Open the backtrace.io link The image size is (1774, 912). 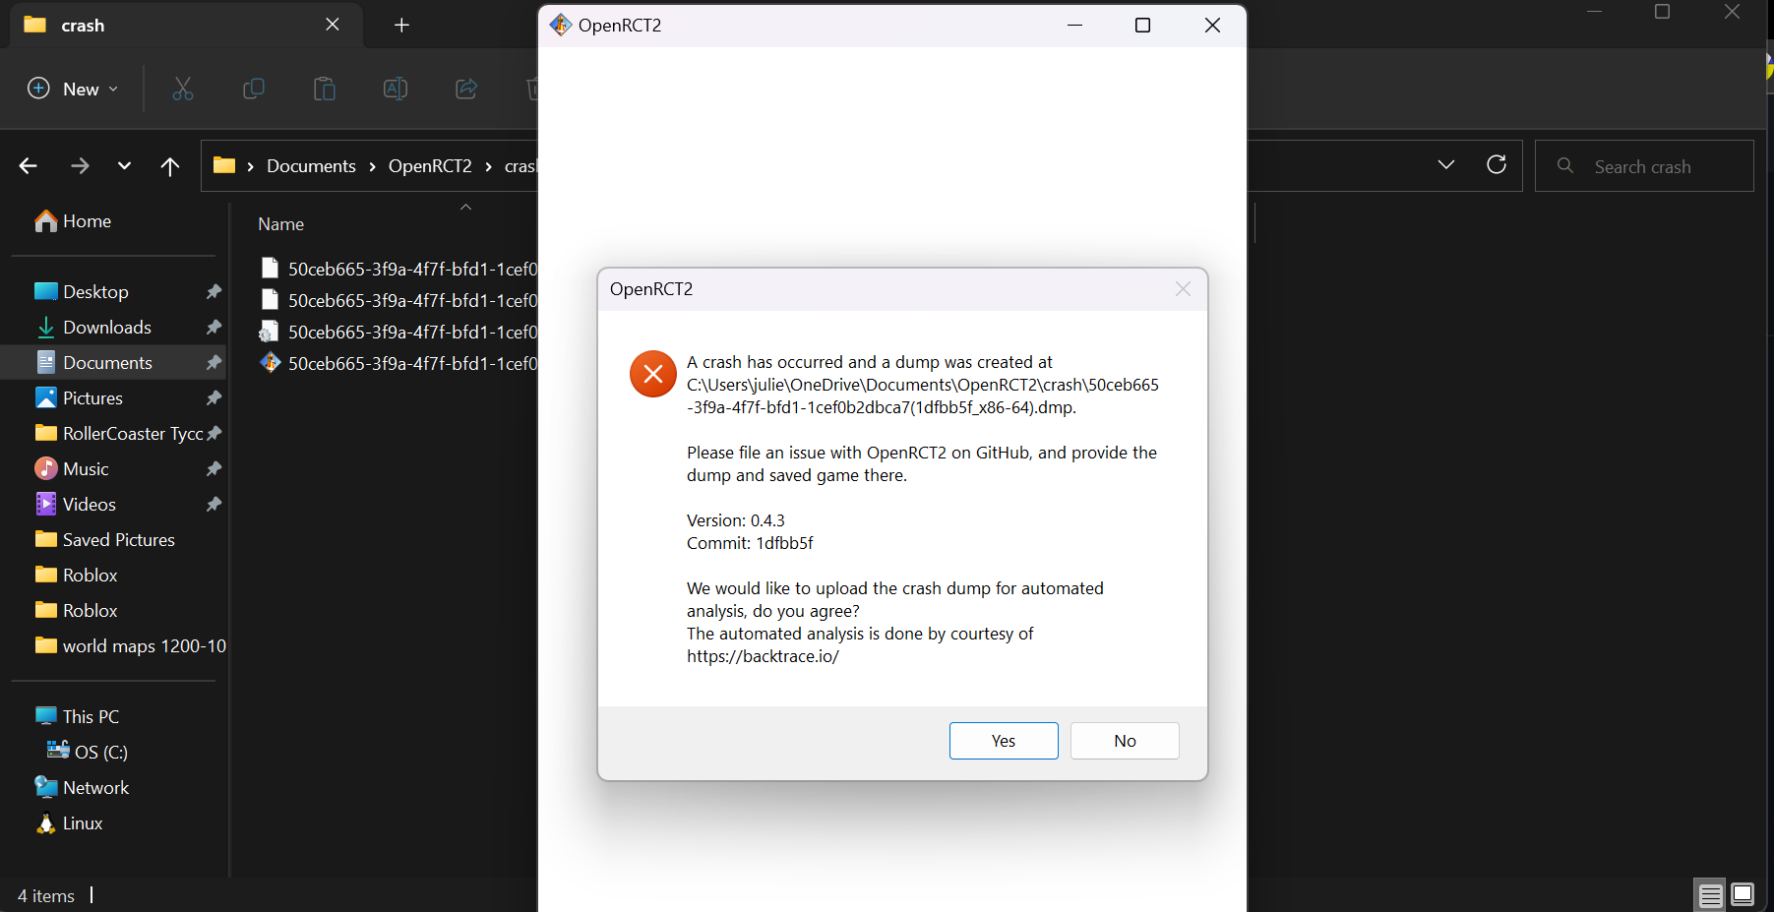click(762, 655)
